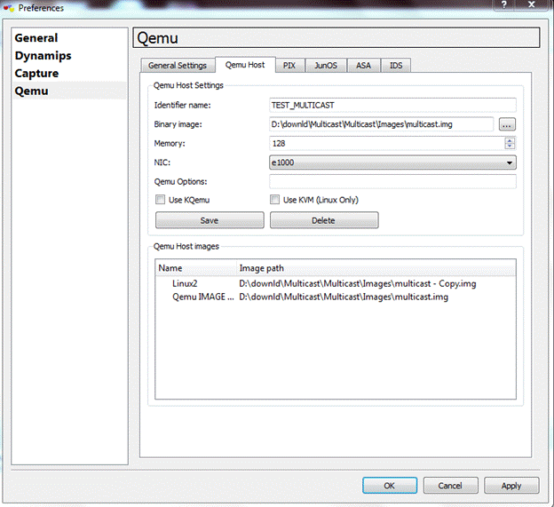Click the Memory value field
The width and height of the screenshot is (554, 507).
pyautogui.click(x=386, y=143)
